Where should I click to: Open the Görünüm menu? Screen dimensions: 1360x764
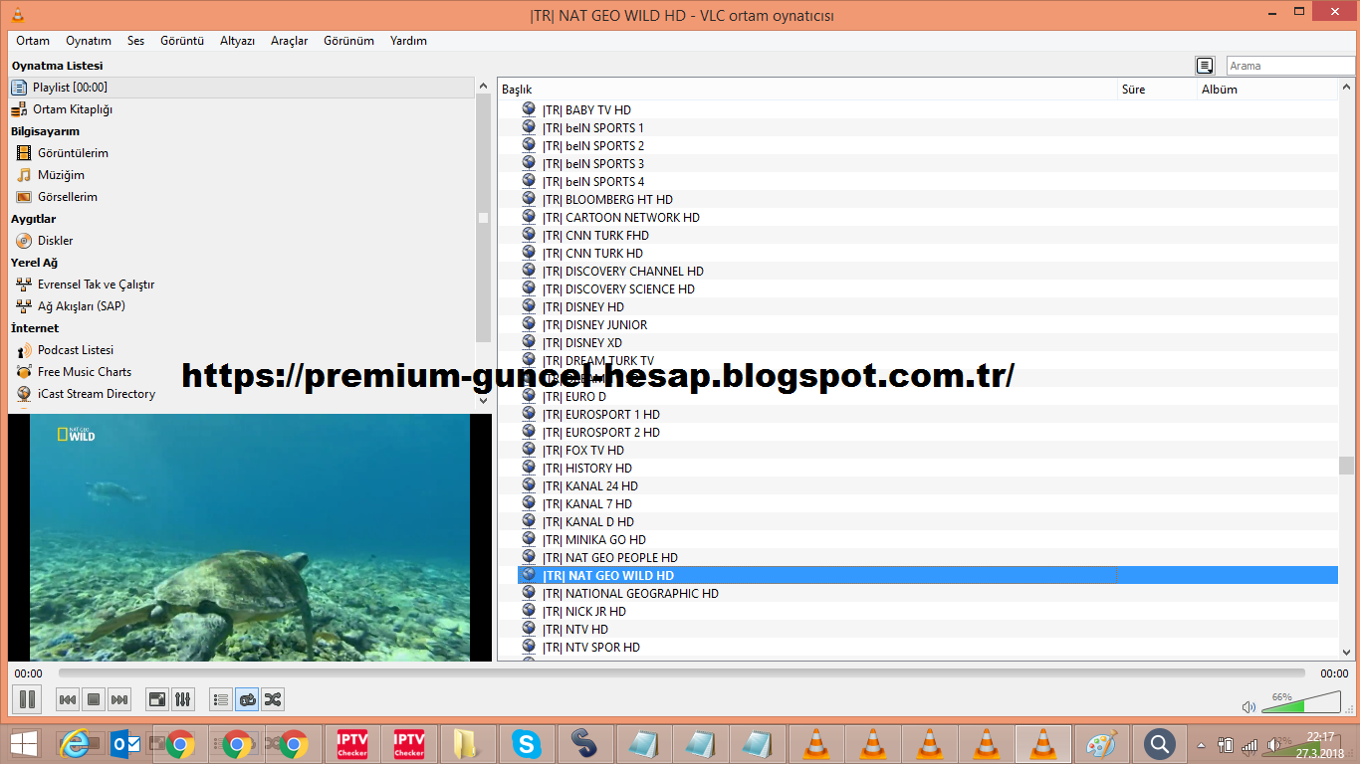click(348, 41)
